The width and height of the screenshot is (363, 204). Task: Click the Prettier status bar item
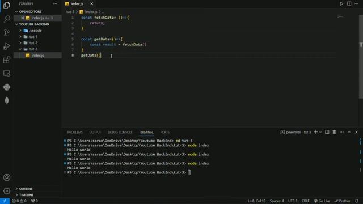(342, 201)
